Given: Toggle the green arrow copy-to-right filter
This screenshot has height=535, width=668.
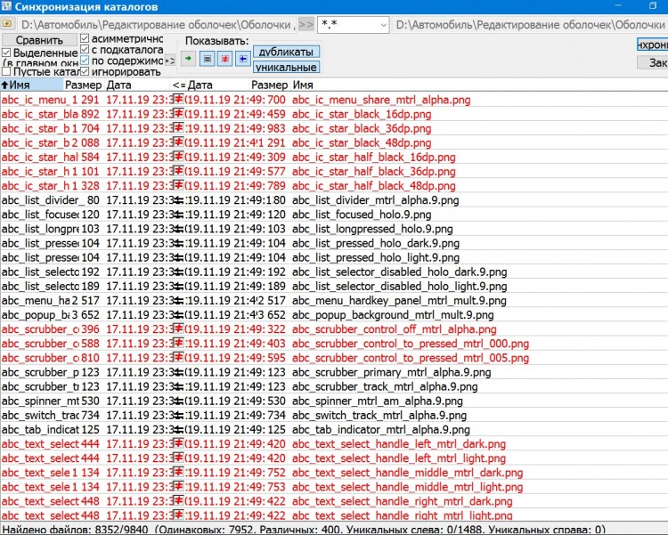Looking at the screenshot, I should (x=189, y=59).
